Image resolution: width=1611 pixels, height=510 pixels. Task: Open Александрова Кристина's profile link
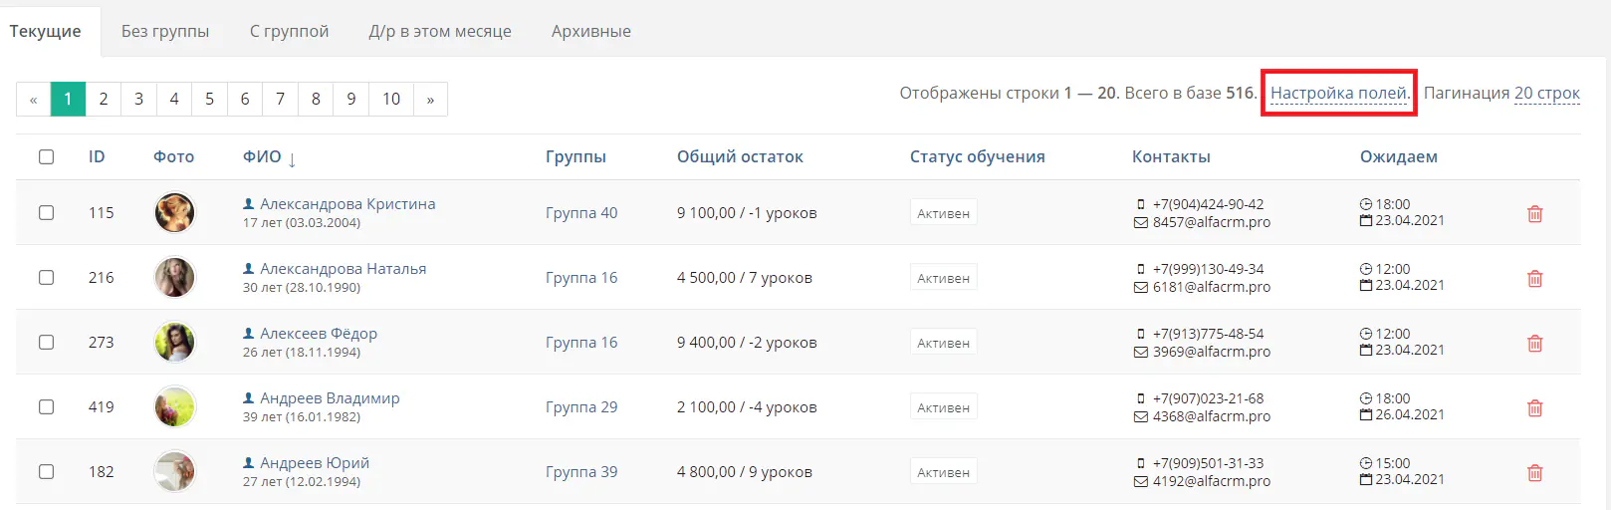[347, 203]
